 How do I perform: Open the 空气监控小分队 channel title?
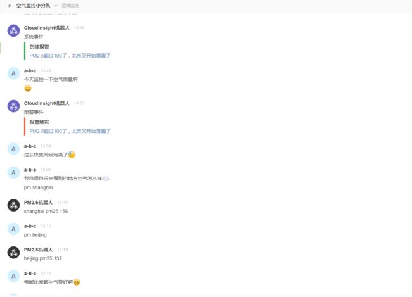point(33,6)
